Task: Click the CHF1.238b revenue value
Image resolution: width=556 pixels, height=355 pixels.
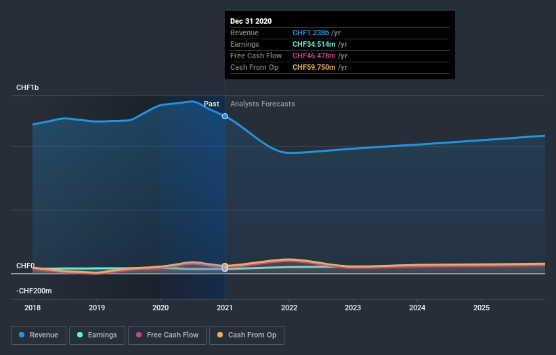Action: (311, 33)
